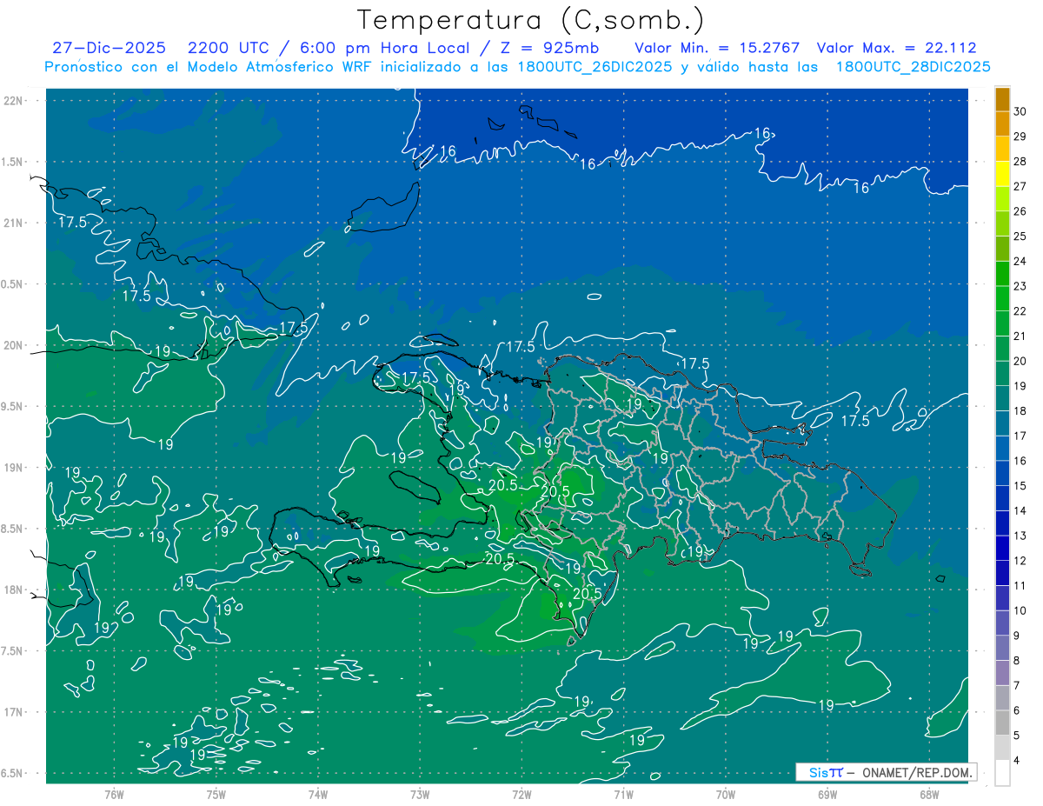Click the color scale segment between 7 and 8

pyautogui.click(x=1002, y=673)
